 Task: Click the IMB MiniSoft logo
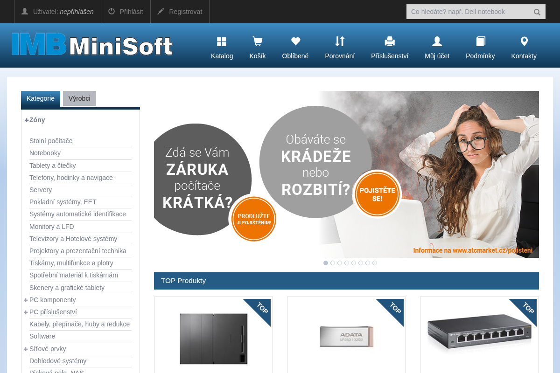point(92,44)
